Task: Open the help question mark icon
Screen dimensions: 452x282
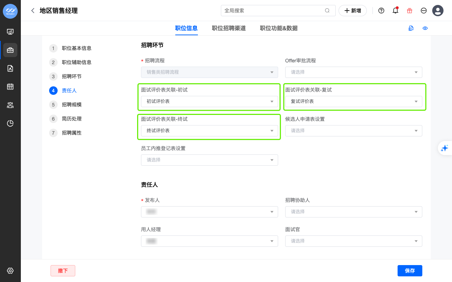Action: [381, 11]
